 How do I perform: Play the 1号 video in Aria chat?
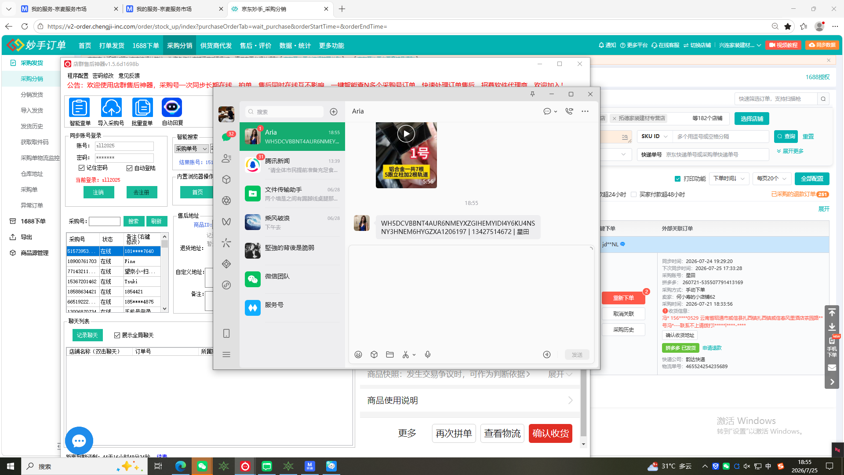pyautogui.click(x=406, y=134)
